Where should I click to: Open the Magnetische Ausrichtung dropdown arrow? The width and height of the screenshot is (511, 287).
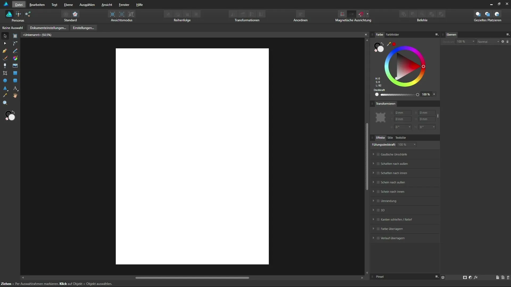click(x=367, y=14)
